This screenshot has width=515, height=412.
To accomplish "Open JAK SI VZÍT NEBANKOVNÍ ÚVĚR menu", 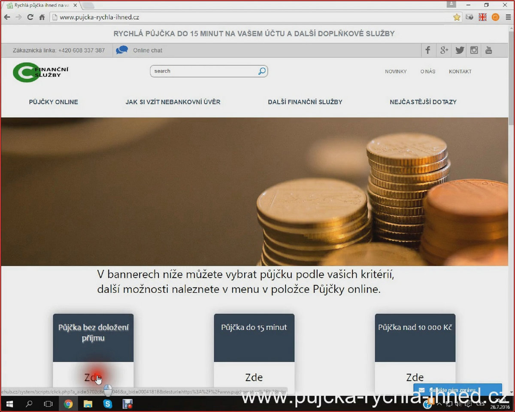I will 173,102.
